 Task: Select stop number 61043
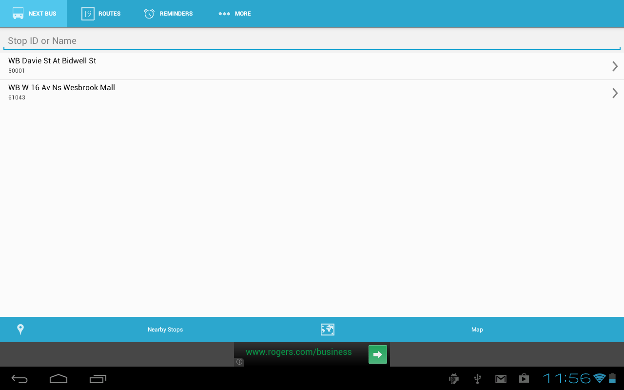coord(17,97)
